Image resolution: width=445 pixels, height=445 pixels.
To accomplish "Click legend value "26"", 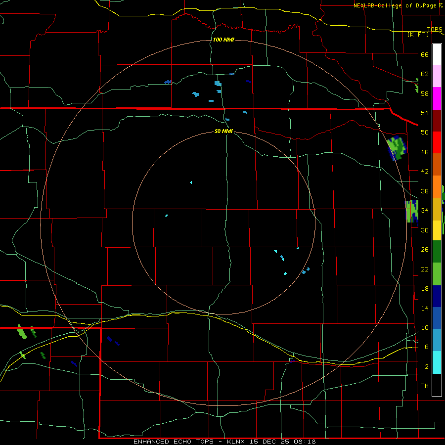I will tap(425, 250).
